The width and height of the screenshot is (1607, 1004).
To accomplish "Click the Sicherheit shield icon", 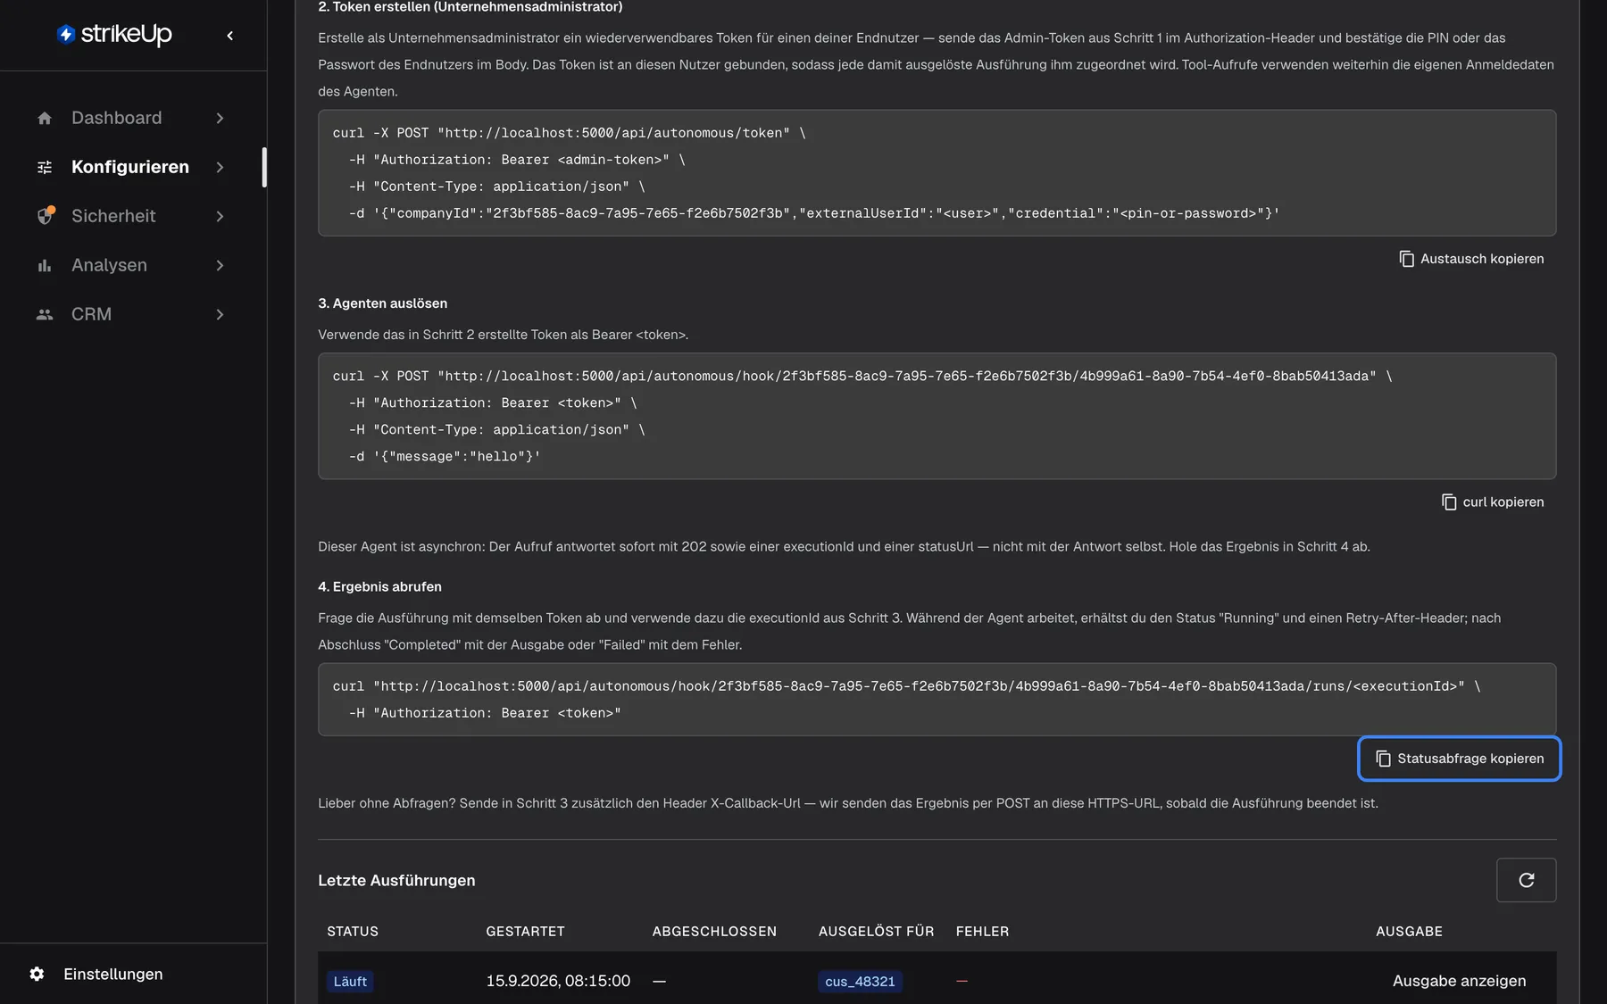I will tap(45, 216).
